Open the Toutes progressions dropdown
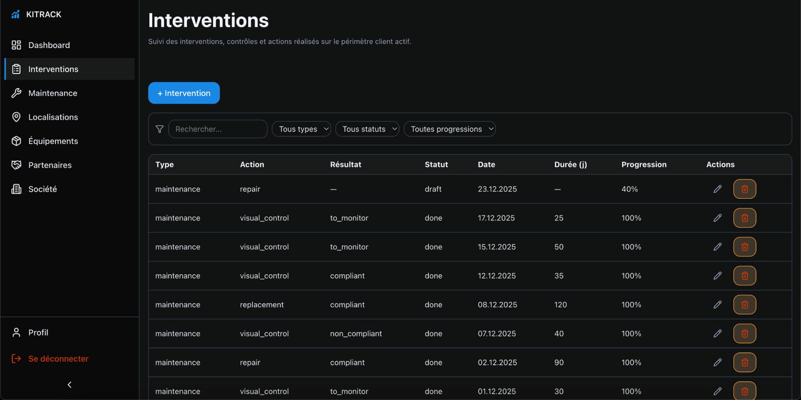801x400 pixels. tap(449, 129)
